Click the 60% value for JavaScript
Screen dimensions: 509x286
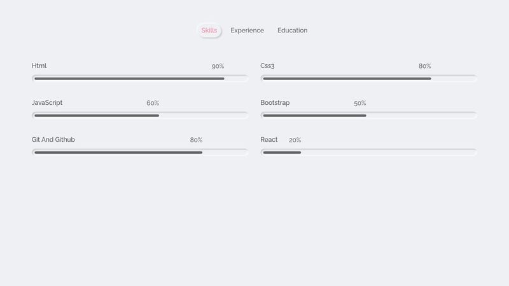coord(153,104)
